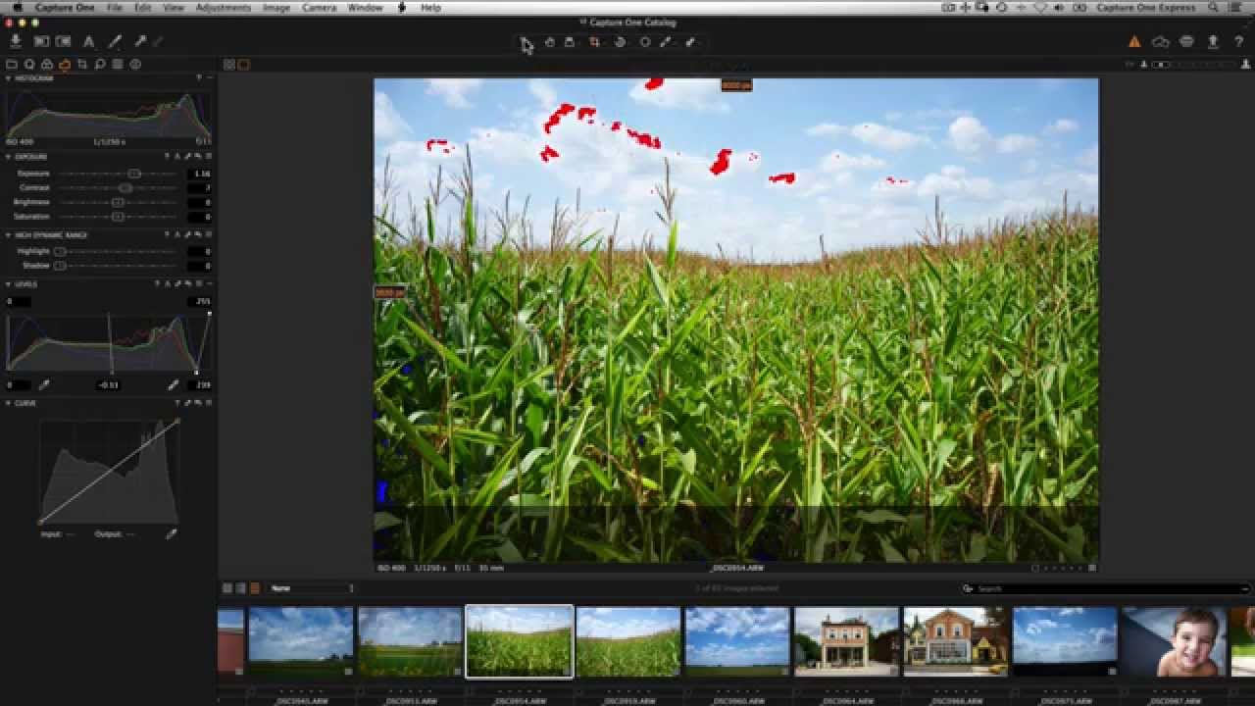Viewport: 1255px width, 706px height.
Task: Pick highlight point with Levels right eyedropper
Action: (x=174, y=385)
